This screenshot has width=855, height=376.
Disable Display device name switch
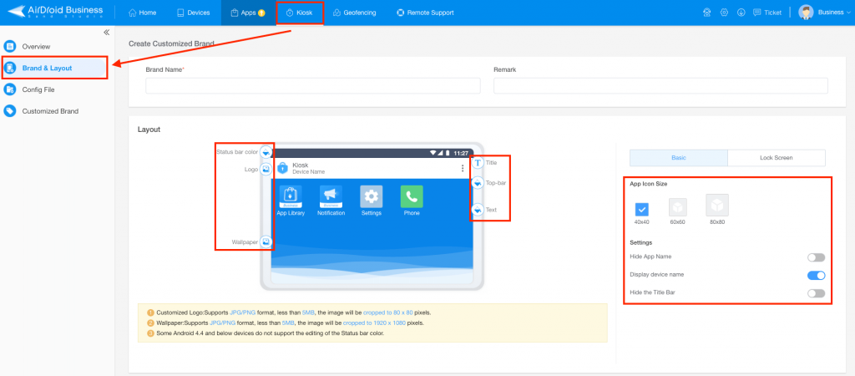click(817, 275)
